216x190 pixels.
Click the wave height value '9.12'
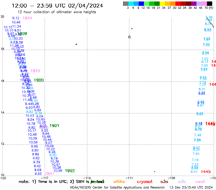pos(16,18)
